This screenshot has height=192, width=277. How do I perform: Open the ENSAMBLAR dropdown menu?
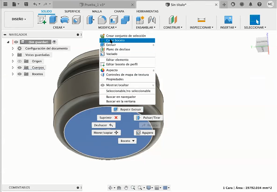click(x=146, y=28)
